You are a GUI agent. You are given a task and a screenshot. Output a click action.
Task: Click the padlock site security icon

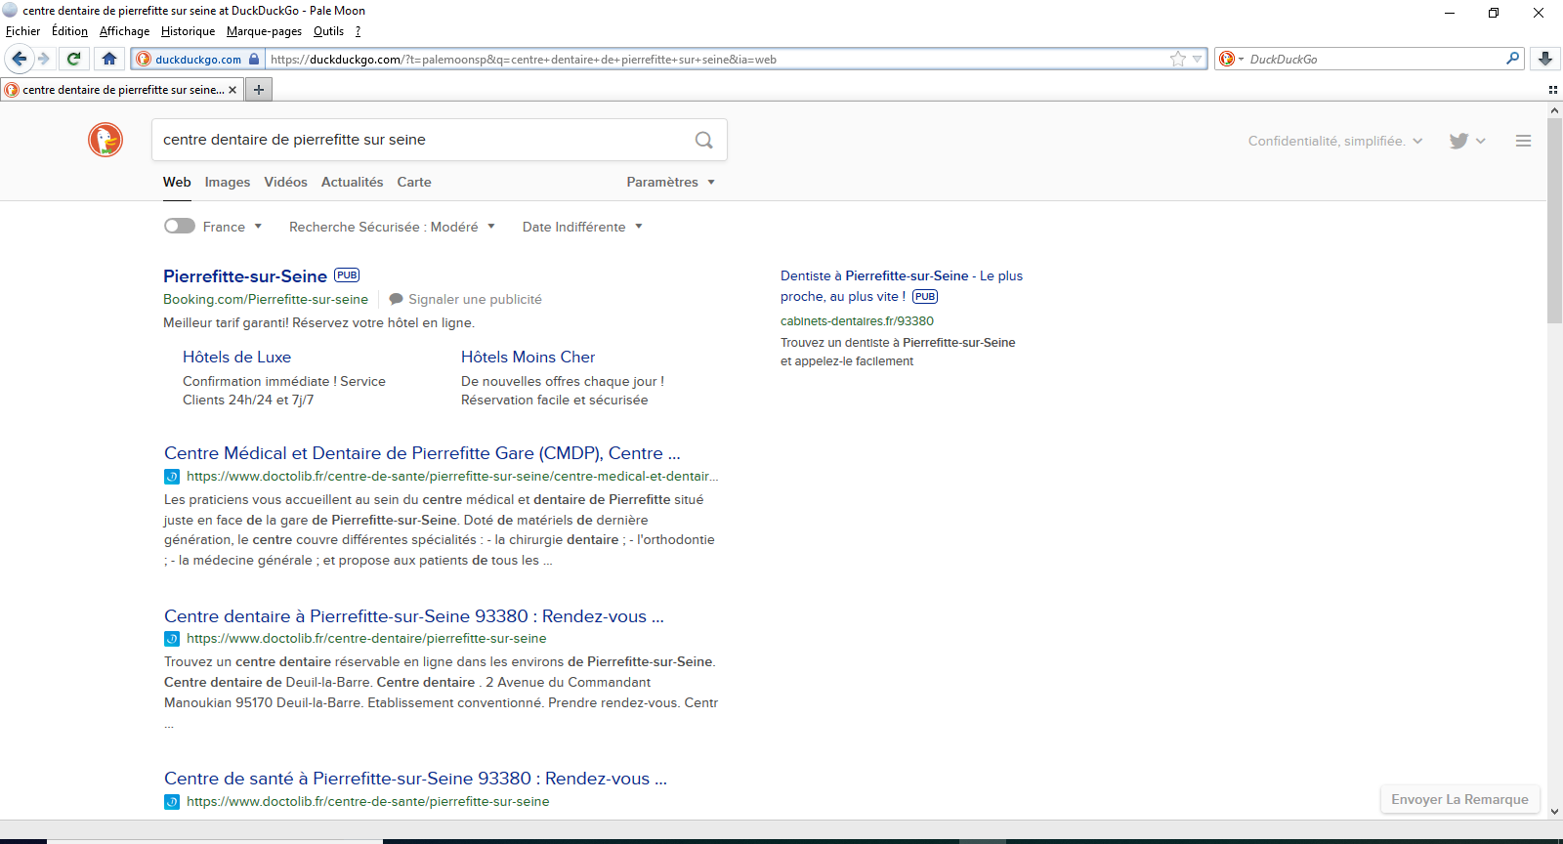[x=255, y=59]
